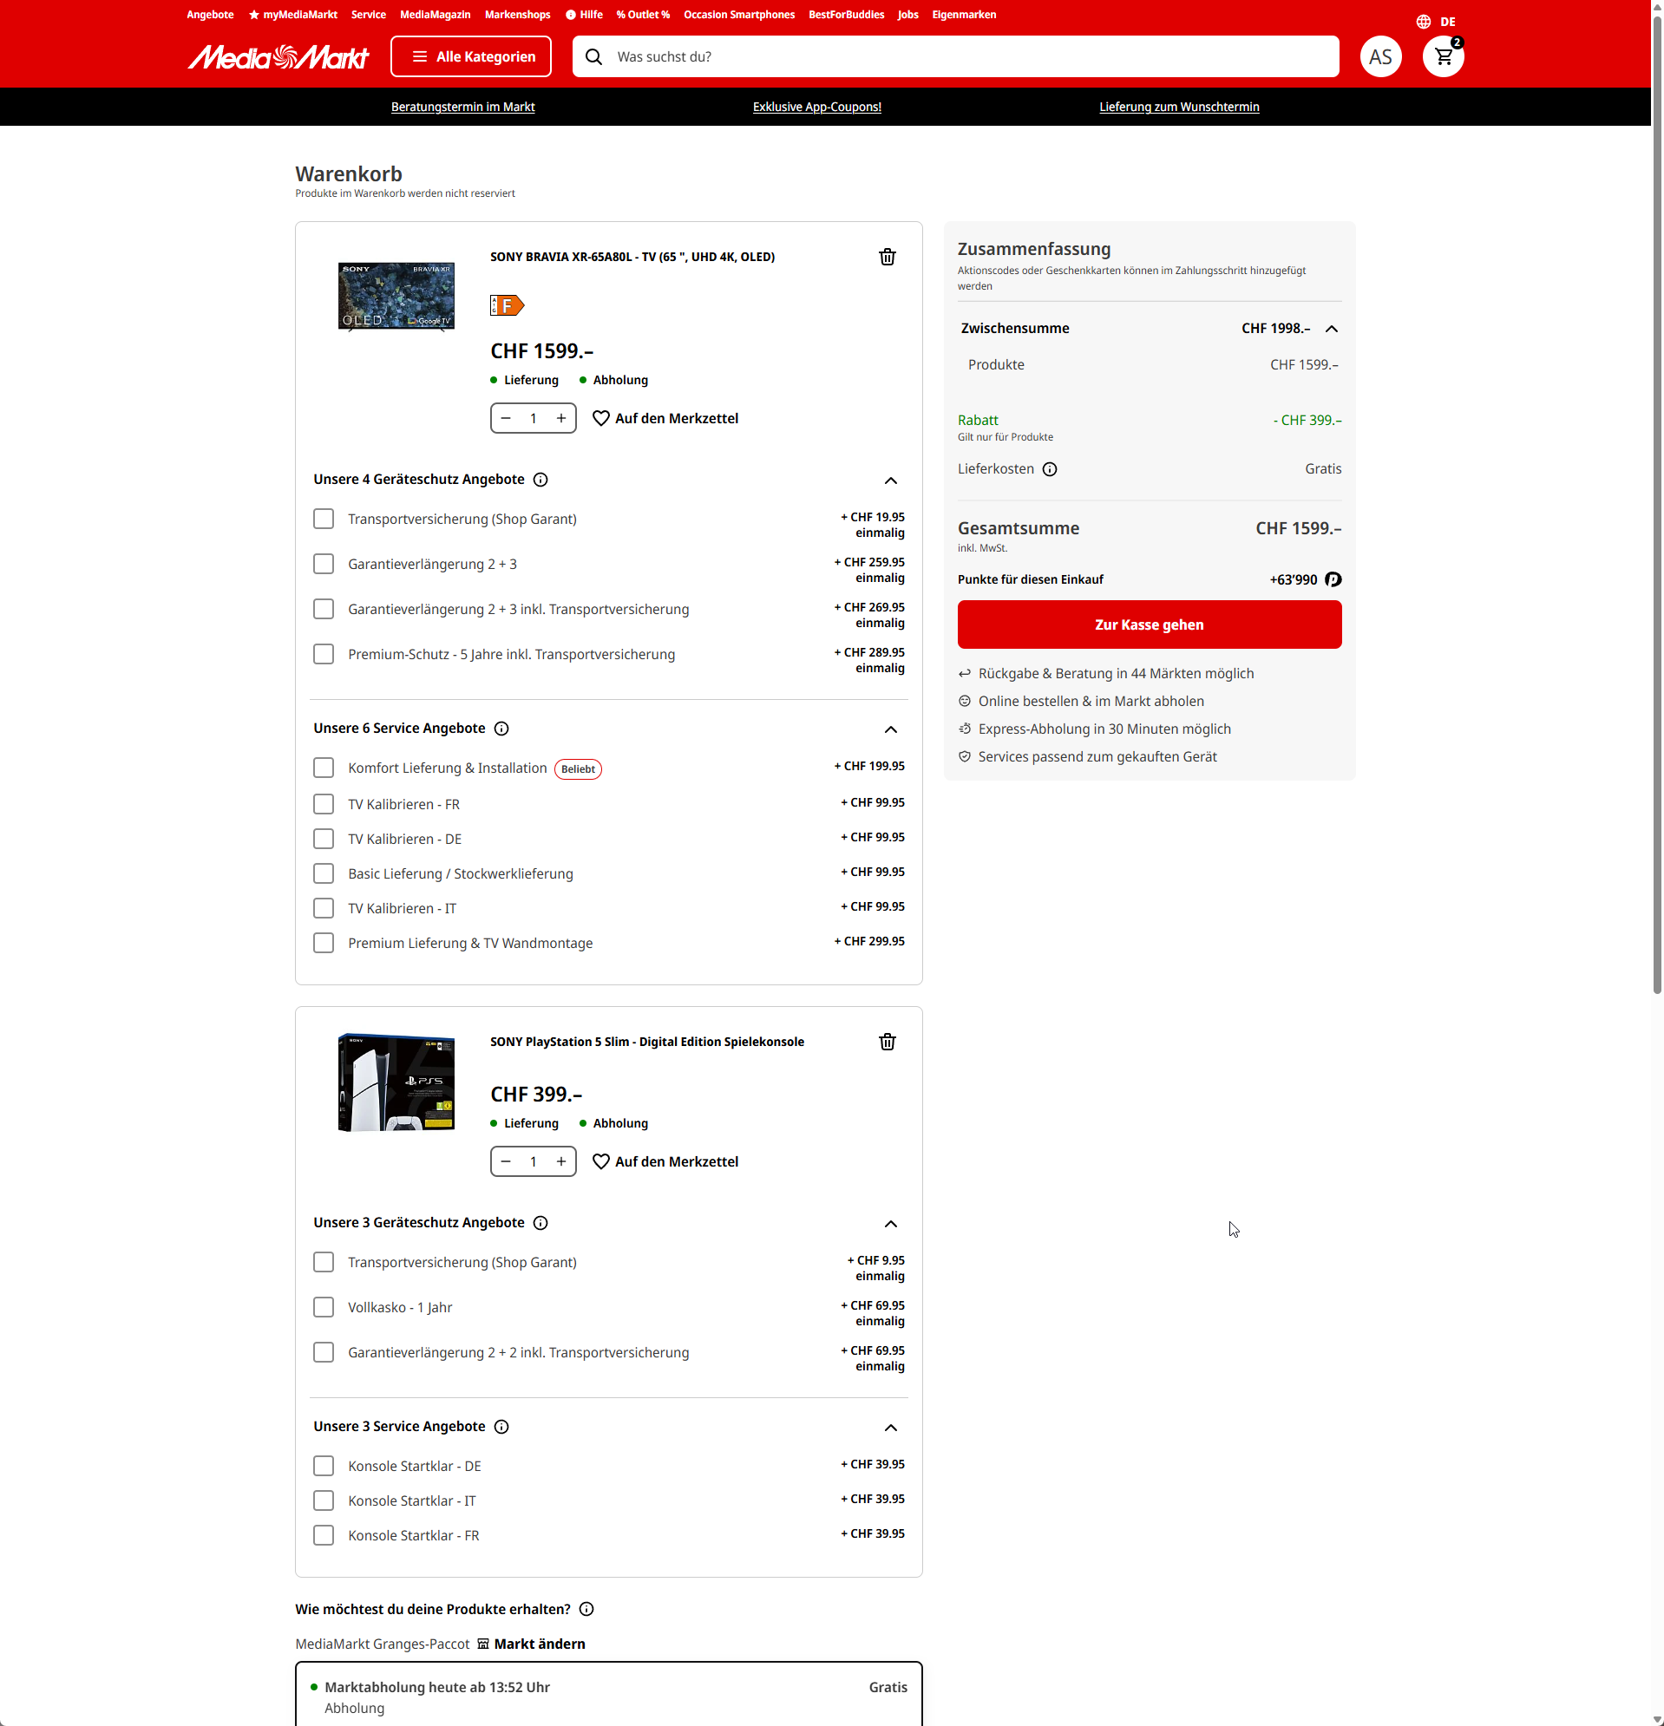Screen dimensions: 1664x1726
Task: Check Vollkasko - 1 Jahr option
Action: coord(324,1307)
